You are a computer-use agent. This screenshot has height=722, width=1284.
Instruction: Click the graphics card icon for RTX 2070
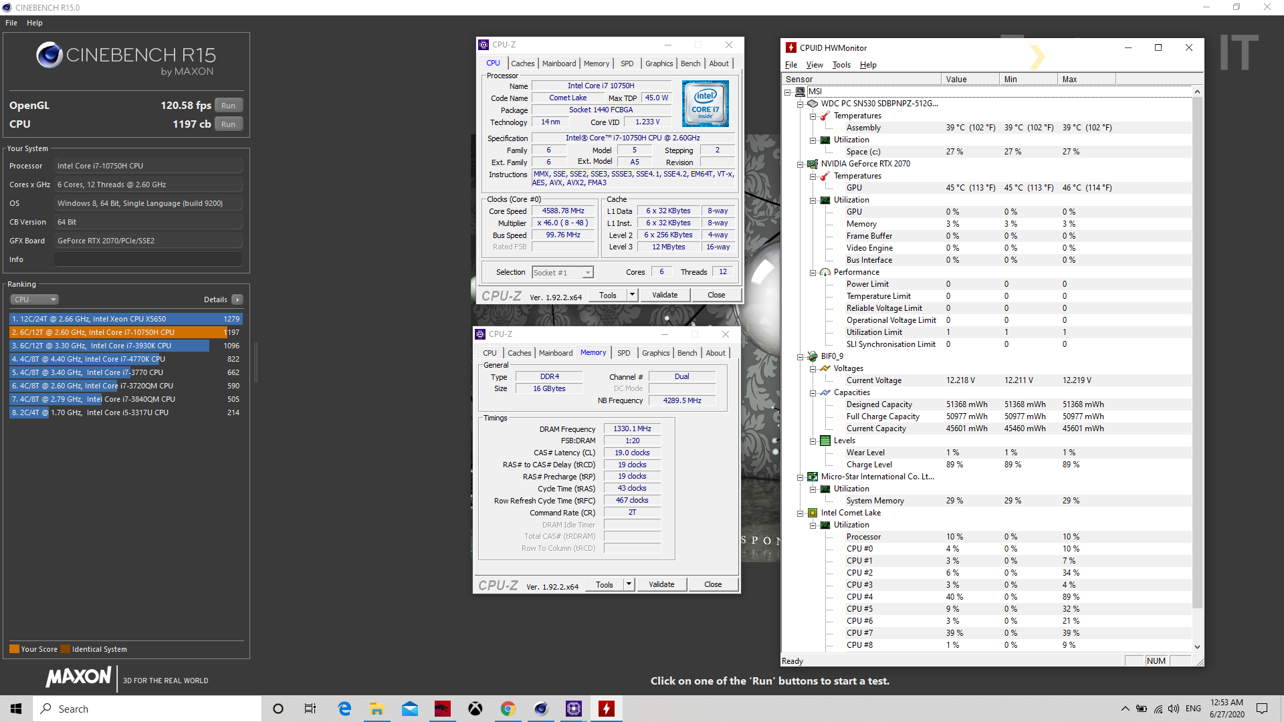point(813,164)
